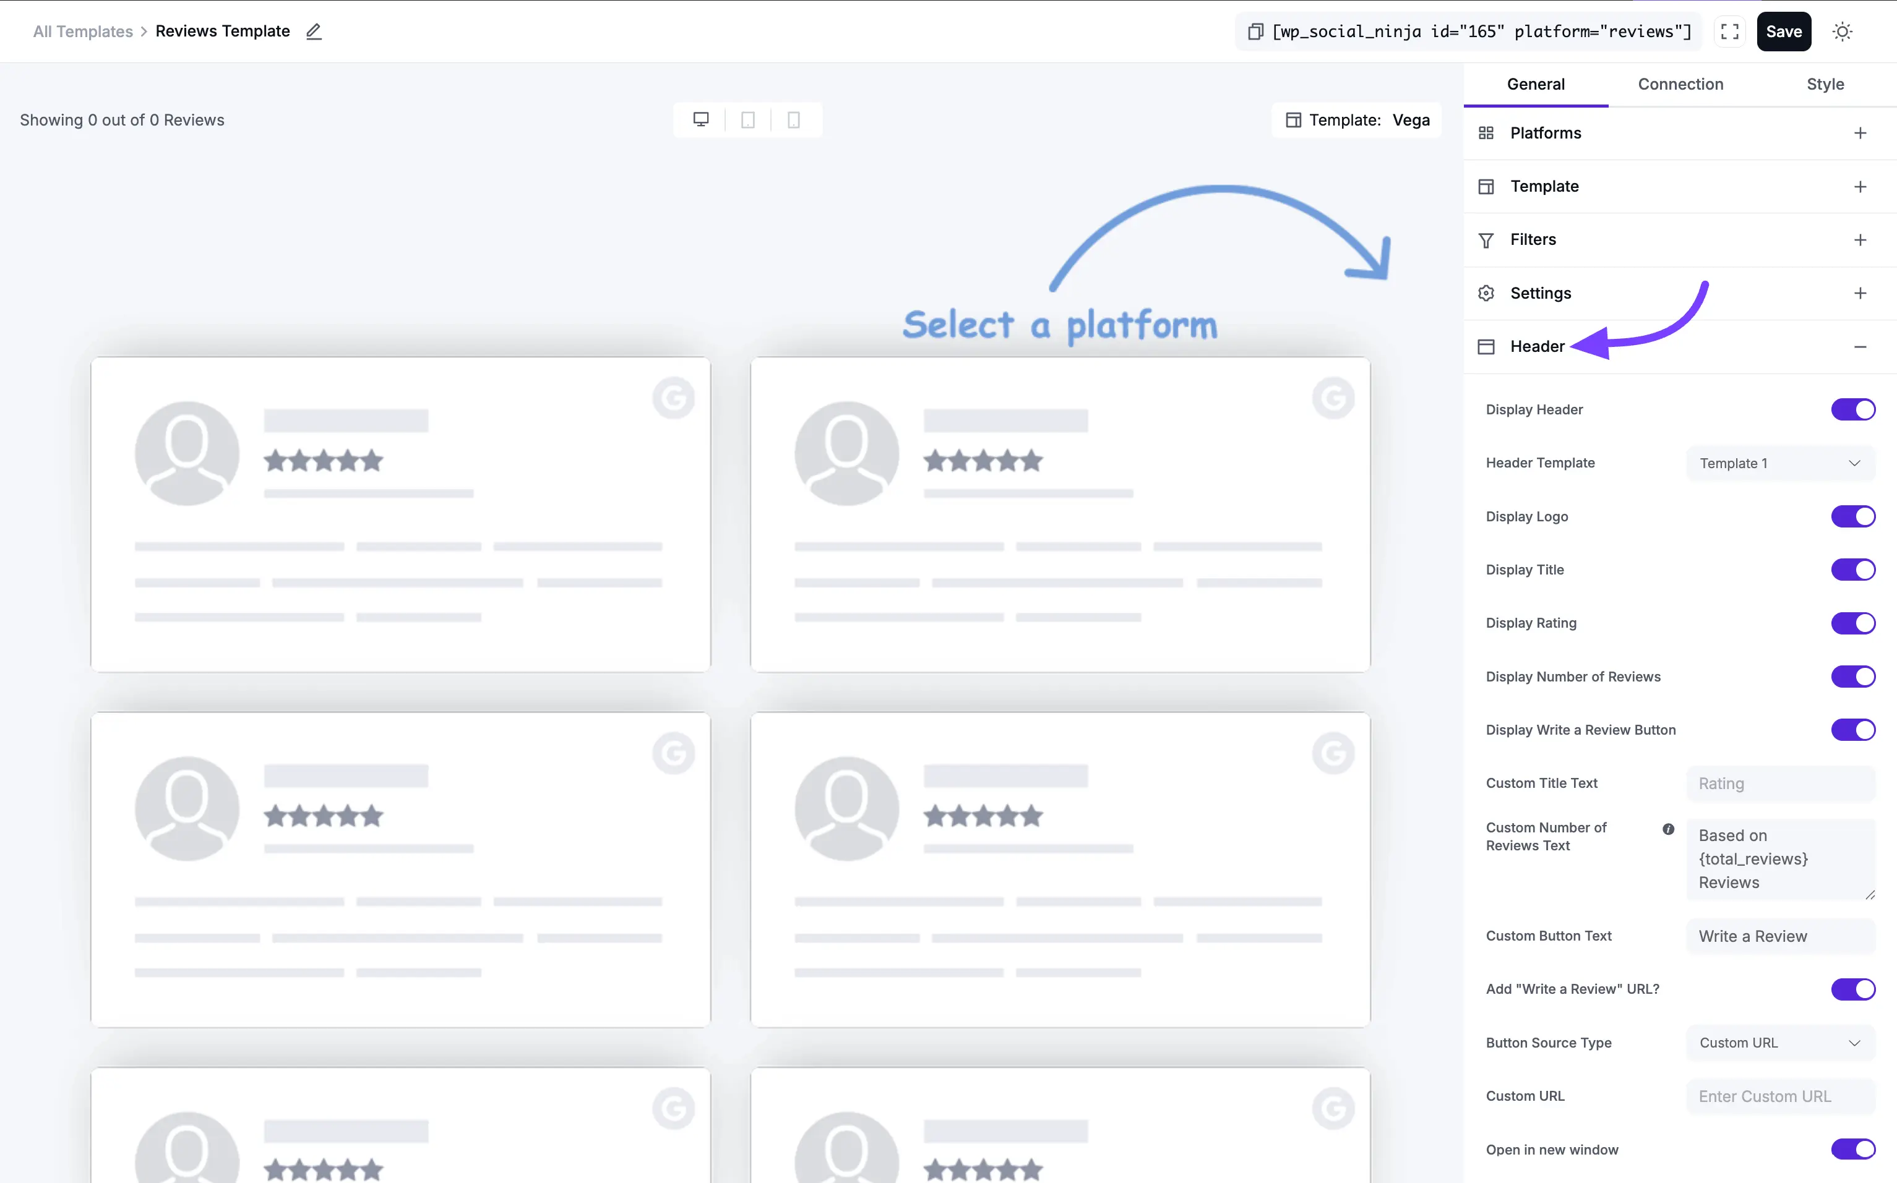Open fullscreen preview mode

(x=1729, y=32)
